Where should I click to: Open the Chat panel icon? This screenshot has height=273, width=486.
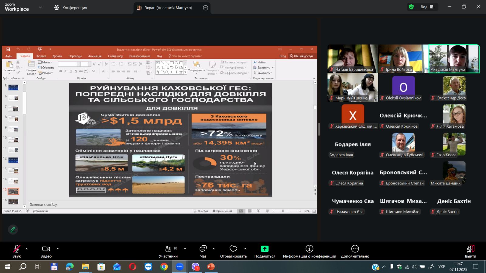click(203, 249)
